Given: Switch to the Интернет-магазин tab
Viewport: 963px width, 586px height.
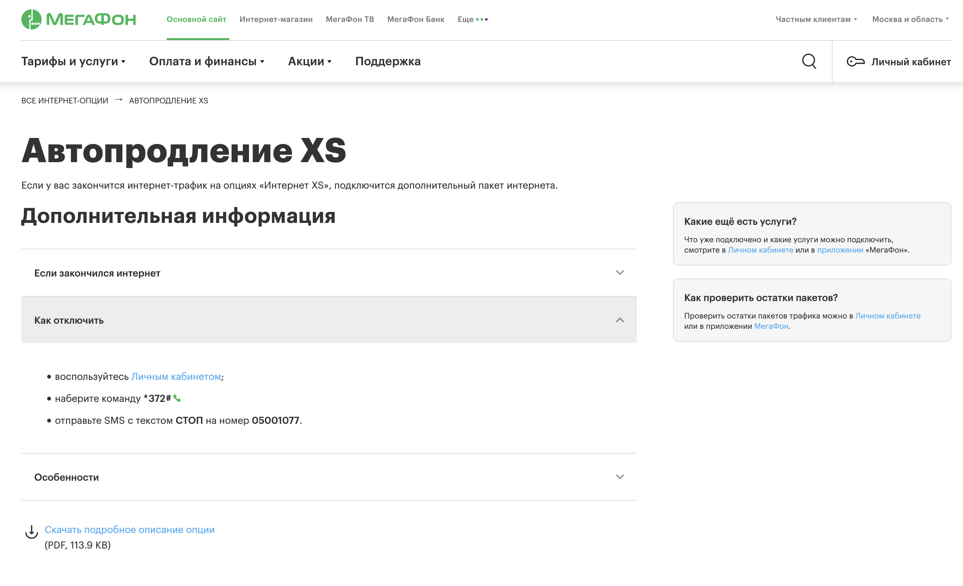Looking at the screenshot, I should [x=276, y=19].
